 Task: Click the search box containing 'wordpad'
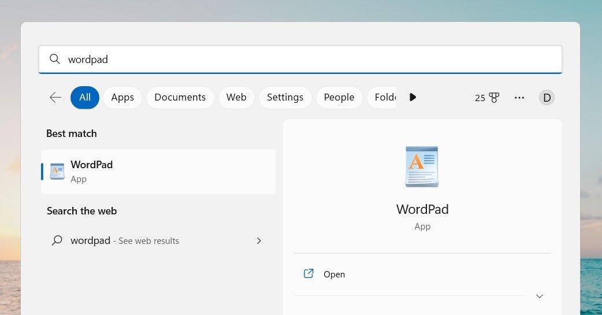(x=300, y=59)
